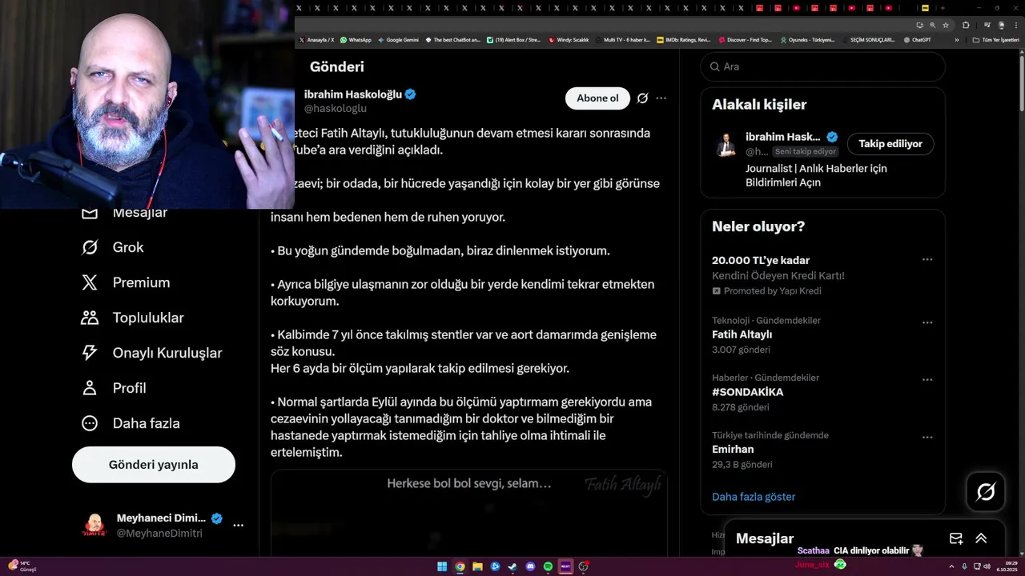Screen dimensions: 1025x576
Task: Open @haskologlu handle link
Action: [x=336, y=108]
